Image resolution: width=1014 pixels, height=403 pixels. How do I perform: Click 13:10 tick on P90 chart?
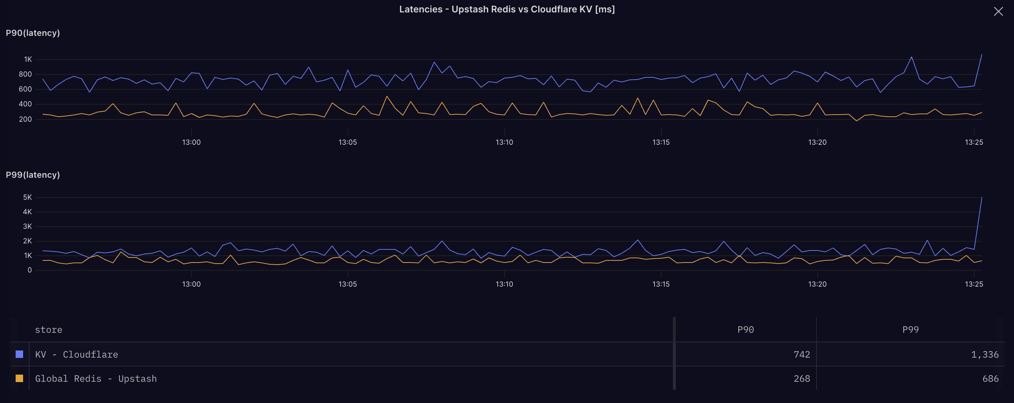coord(504,142)
